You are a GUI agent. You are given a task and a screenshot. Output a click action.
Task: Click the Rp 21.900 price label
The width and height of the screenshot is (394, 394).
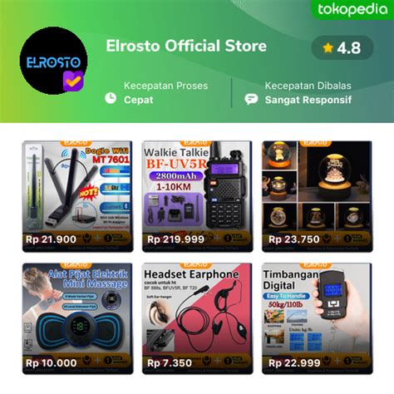pos(51,239)
